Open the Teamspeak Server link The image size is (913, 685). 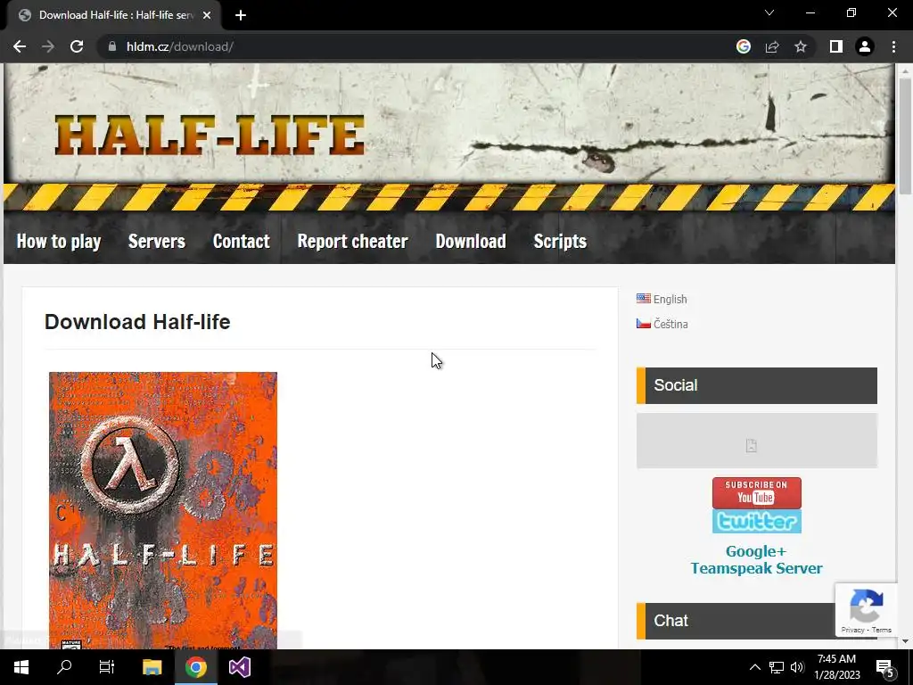756,568
